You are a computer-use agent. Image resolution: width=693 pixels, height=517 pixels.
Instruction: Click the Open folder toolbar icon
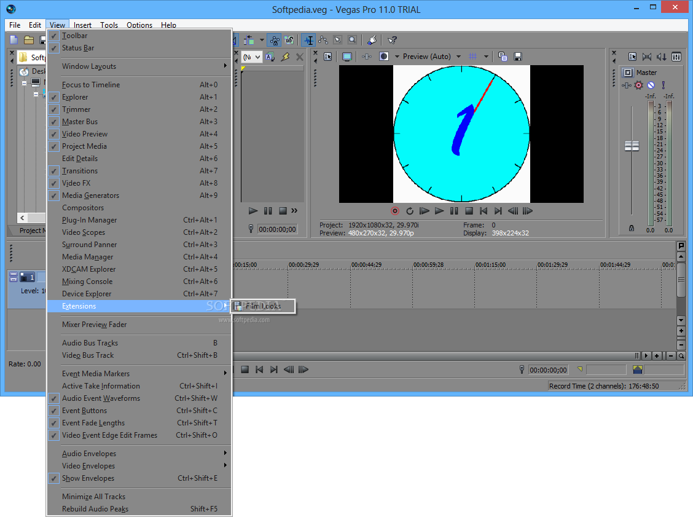(x=29, y=40)
